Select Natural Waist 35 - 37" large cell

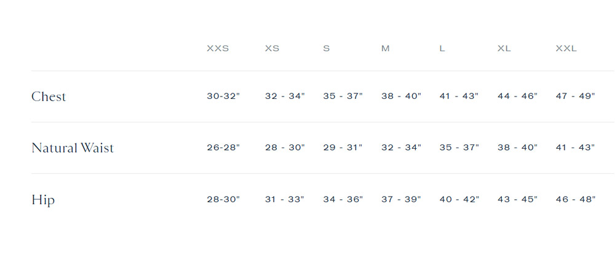(459, 148)
